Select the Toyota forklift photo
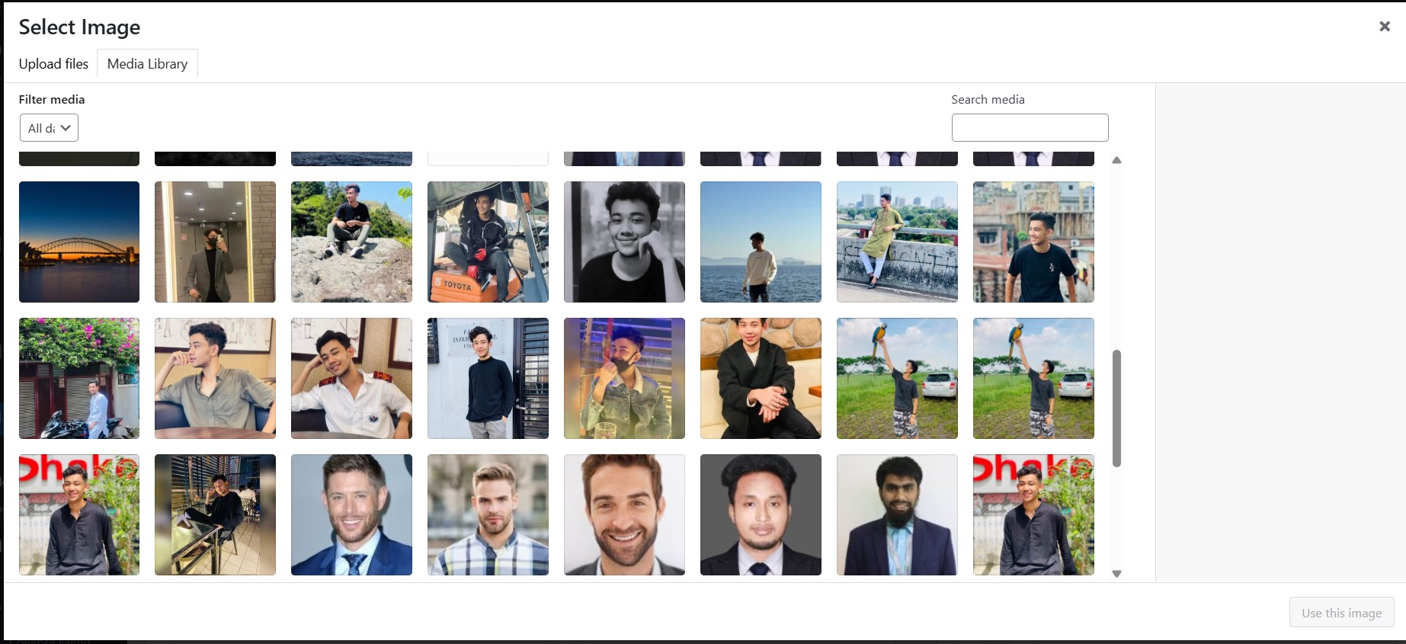The height and width of the screenshot is (644, 1406). (x=488, y=242)
